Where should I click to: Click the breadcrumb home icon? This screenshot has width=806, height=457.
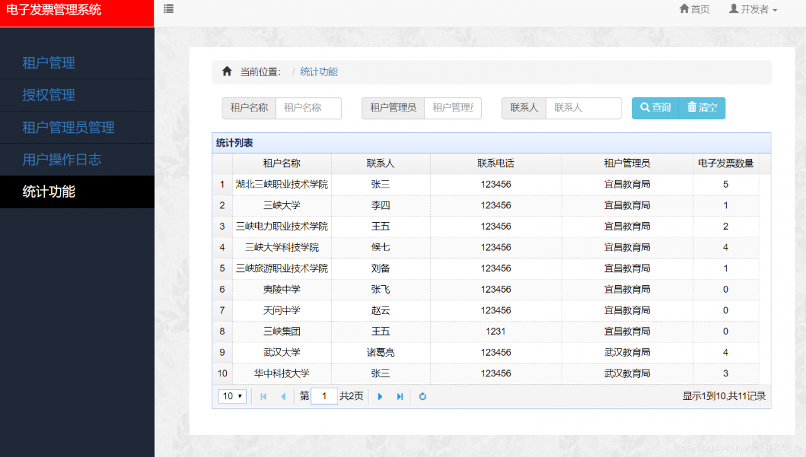pos(227,72)
